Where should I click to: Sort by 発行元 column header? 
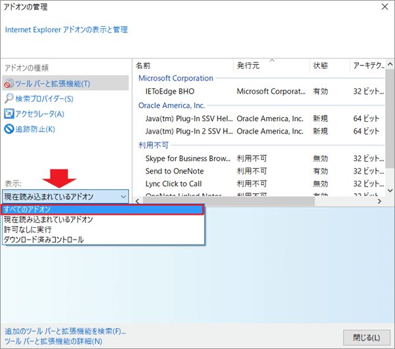point(271,65)
